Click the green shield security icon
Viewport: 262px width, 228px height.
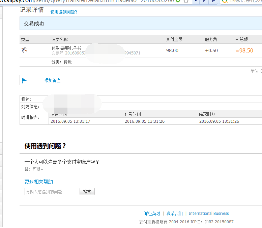pos(178,1)
